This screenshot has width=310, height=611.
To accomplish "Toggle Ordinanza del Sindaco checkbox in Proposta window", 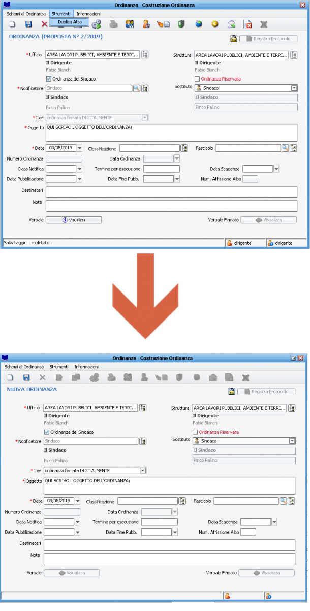I will click(x=49, y=79).
